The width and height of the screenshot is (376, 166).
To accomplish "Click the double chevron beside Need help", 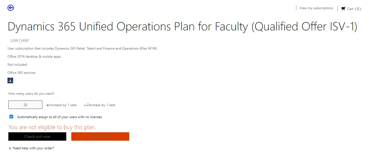I will (10, 148).
